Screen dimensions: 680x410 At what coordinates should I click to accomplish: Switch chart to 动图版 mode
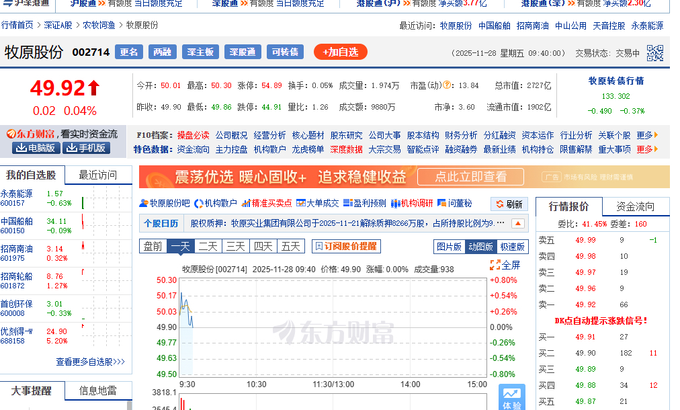click(x=481, y=247)
